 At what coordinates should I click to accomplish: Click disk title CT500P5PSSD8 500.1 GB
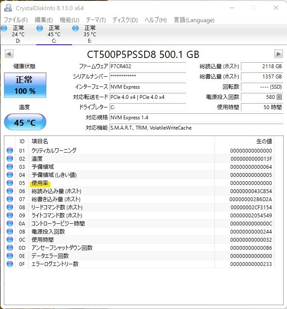(x=143, y=55)
